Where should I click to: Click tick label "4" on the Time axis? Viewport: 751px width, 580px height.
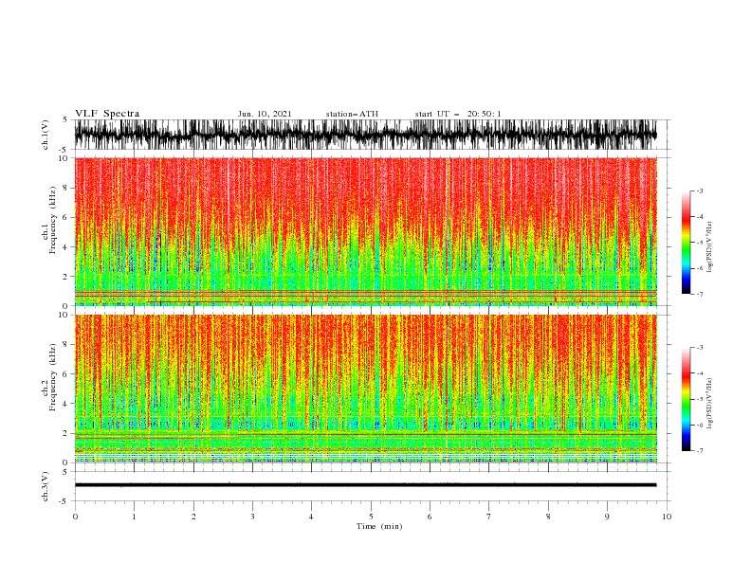click(311, 517)
